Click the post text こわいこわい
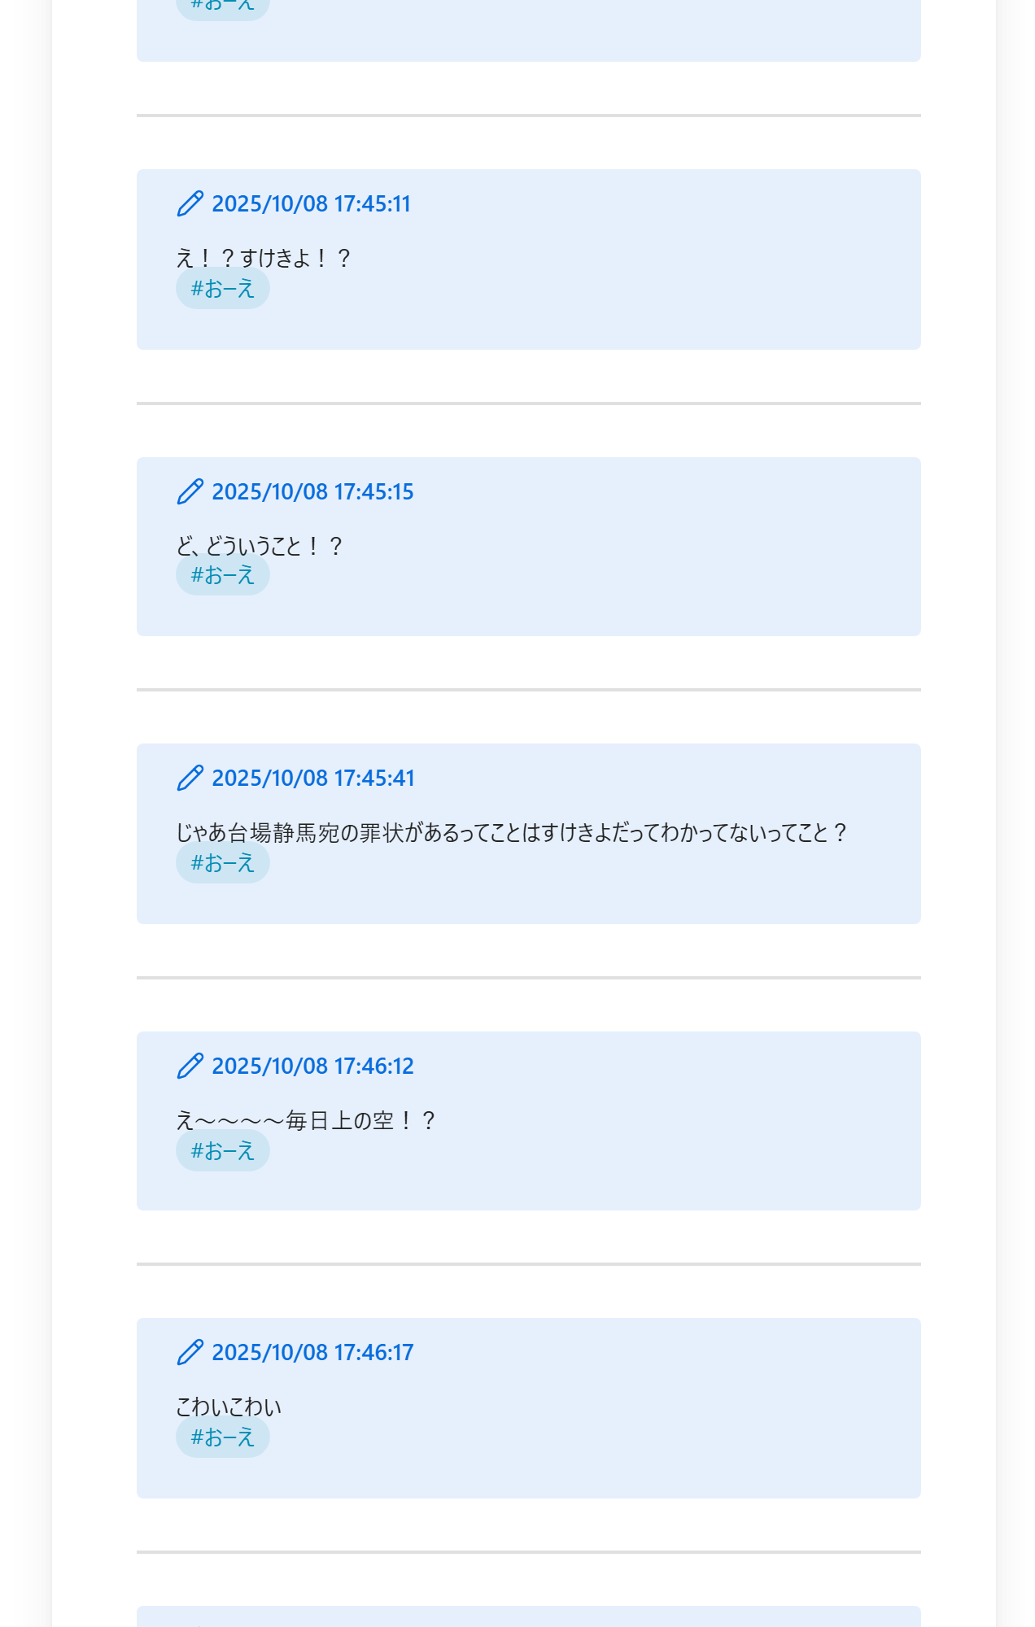This screenshot has width=1035, height=1627. point(229,1407)
